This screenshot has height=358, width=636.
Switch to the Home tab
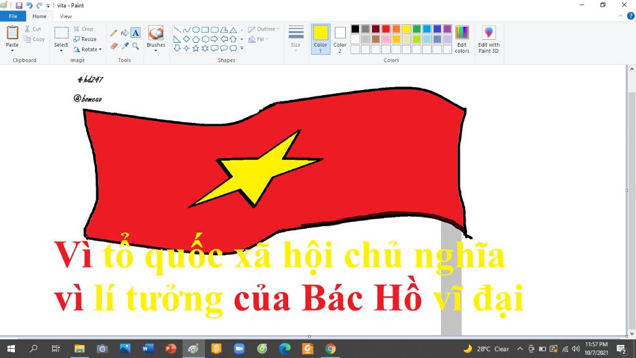pyautogui.click(x=39, y=16)
